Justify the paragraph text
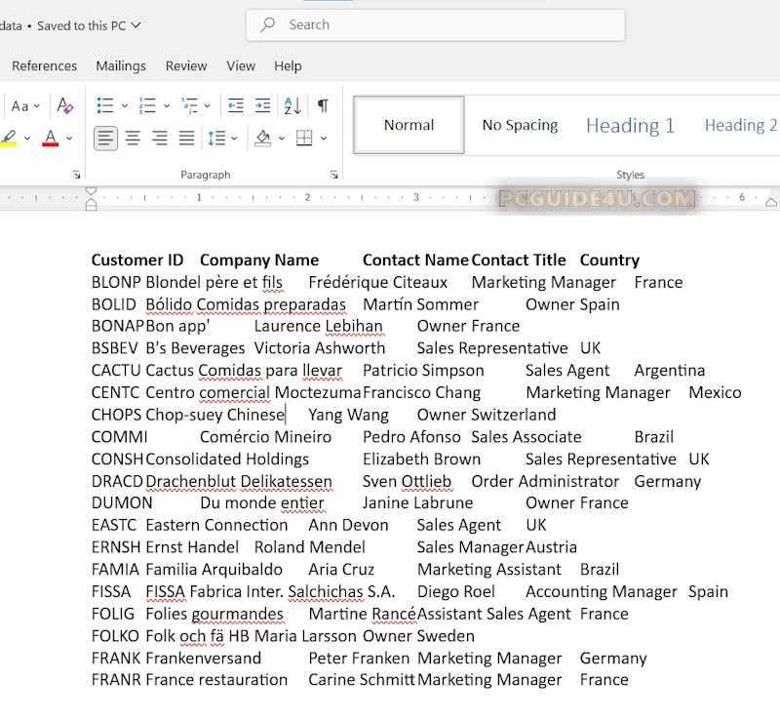The height and width of the screenshot is (721, 780). click(186, 138)
